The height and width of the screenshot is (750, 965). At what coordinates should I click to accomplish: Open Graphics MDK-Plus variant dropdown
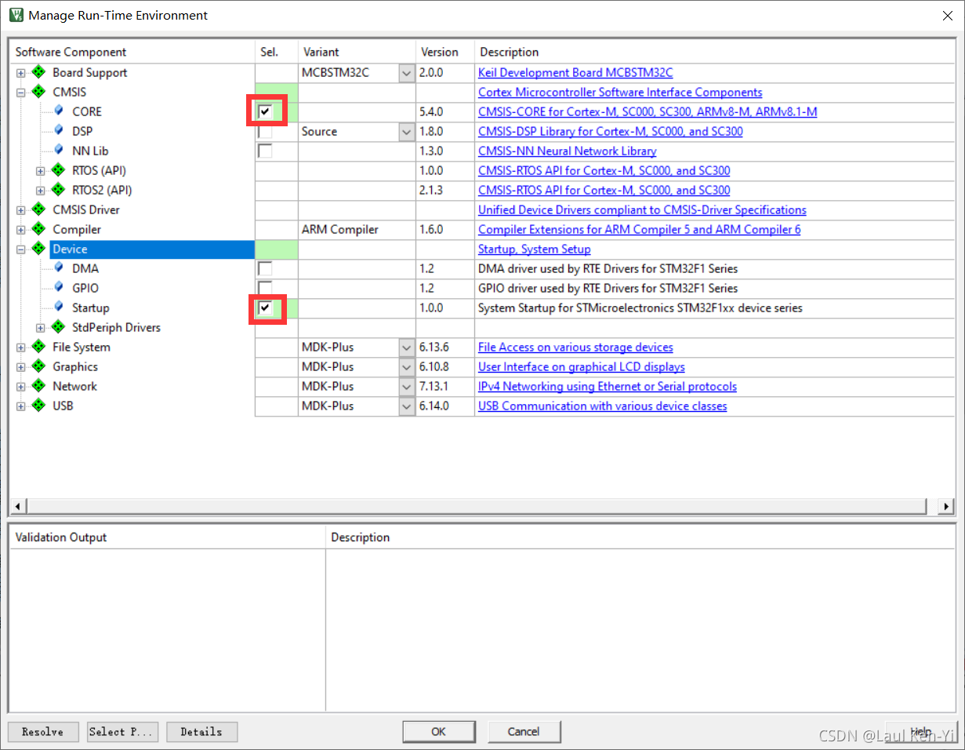click(406, 367)
